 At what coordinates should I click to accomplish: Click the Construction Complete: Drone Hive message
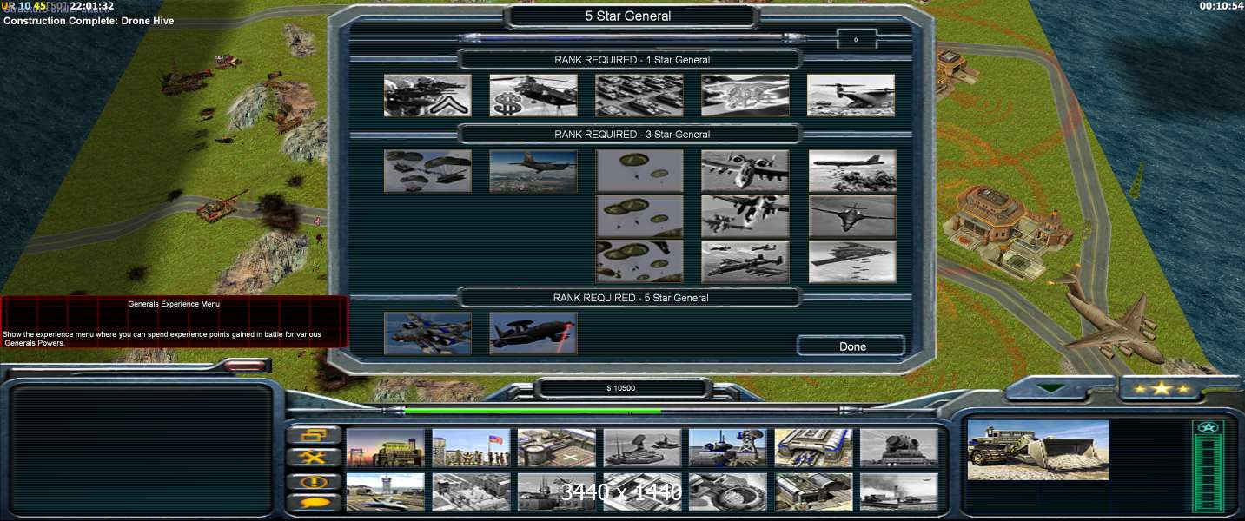point(89,21)
